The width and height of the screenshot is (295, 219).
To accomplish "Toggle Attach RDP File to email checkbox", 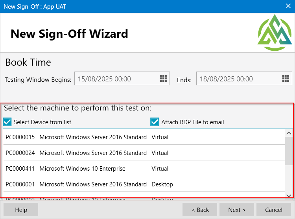I will click(155, 122).
